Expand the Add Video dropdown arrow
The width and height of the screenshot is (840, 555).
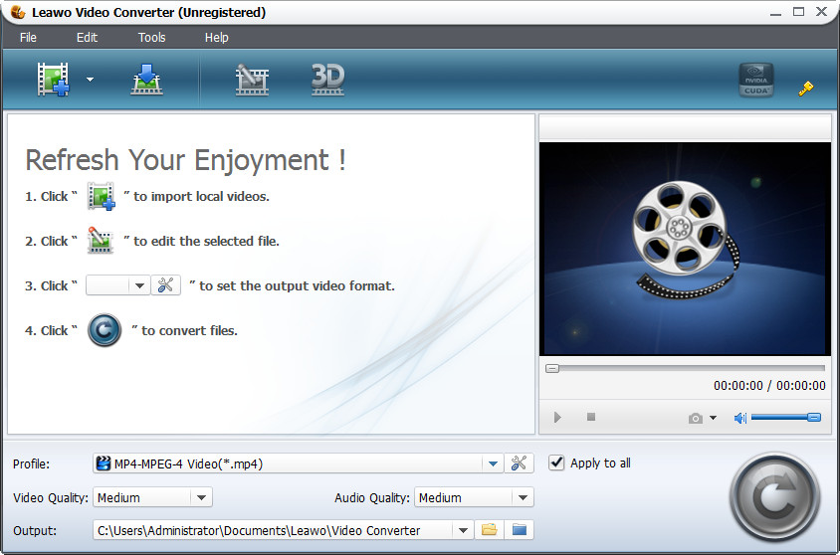[90, 80]
